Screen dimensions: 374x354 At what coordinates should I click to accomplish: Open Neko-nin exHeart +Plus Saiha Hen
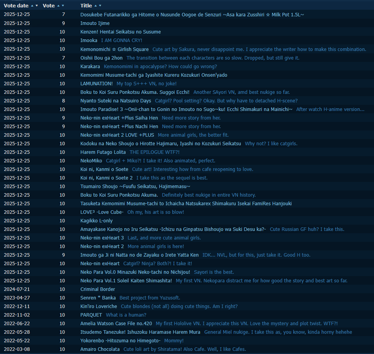click(x=119, y=118)
